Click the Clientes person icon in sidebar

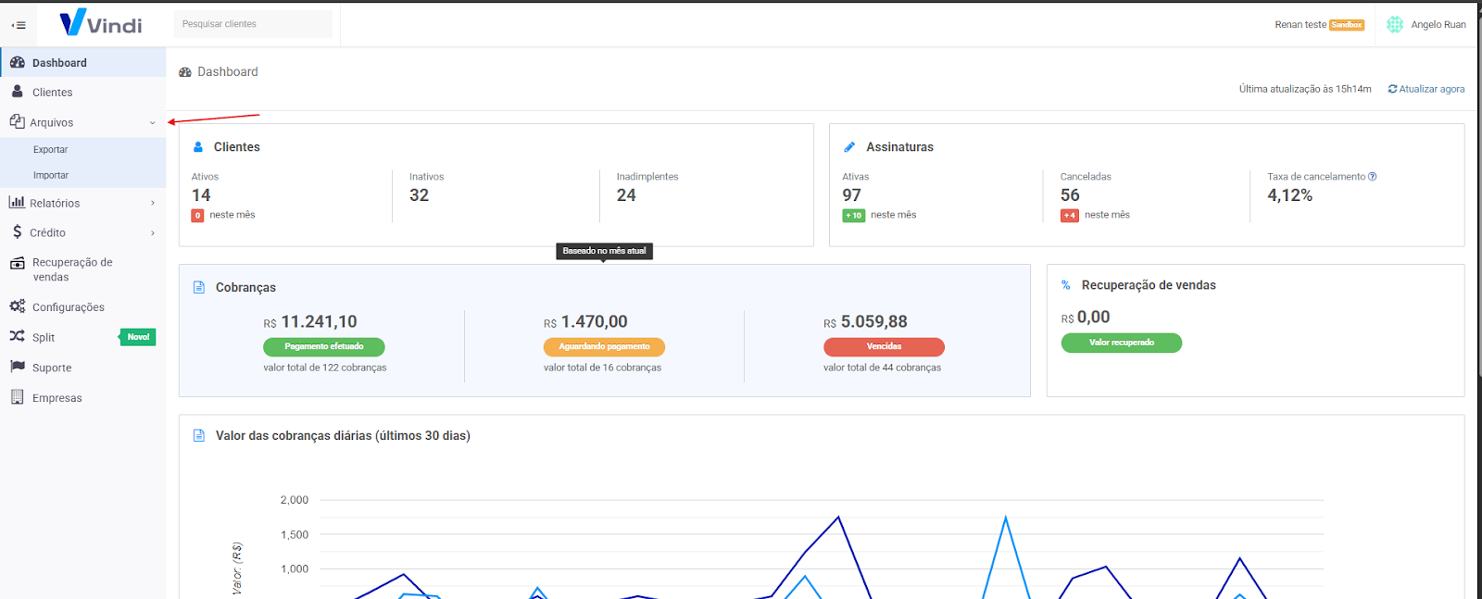click(17, 92)
